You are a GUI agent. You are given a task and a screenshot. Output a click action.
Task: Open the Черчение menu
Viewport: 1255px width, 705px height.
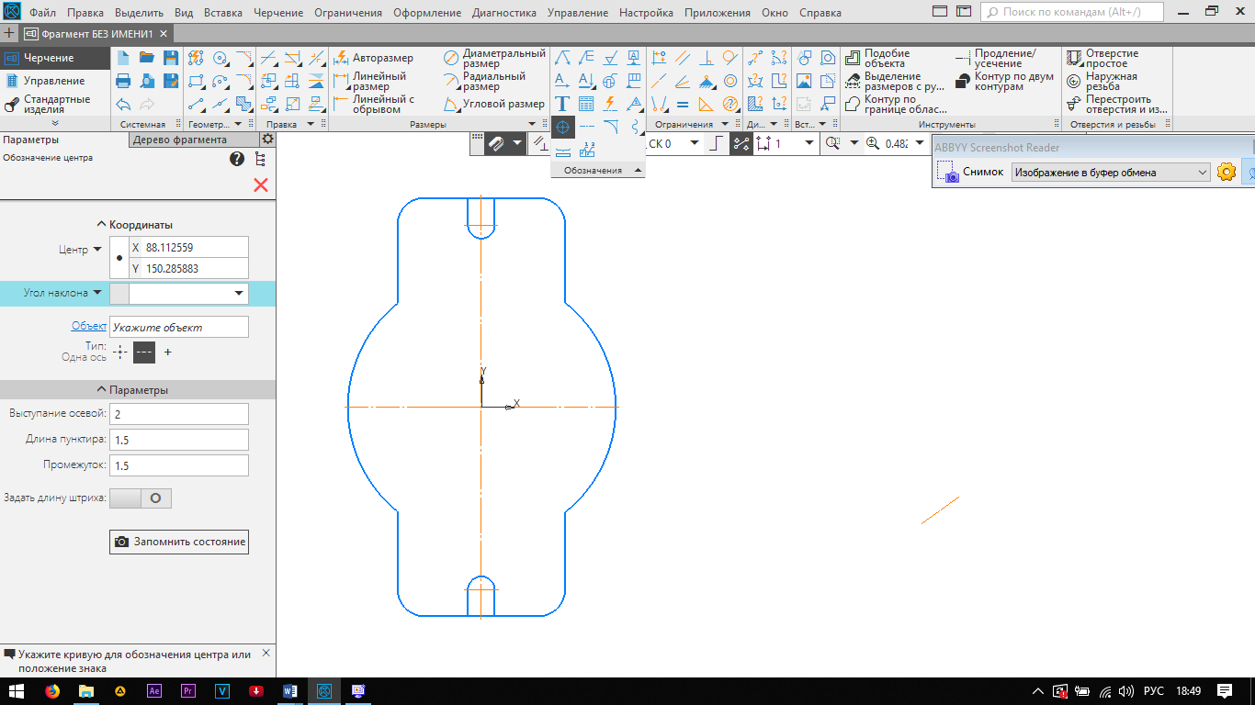click(277, 13)
